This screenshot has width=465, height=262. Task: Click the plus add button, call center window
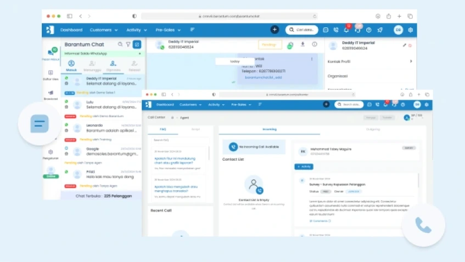coord(326,104)
